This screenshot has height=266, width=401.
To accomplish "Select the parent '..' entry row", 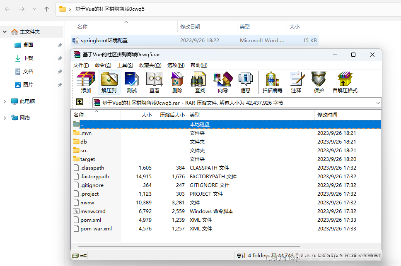I will pos(227,125).
